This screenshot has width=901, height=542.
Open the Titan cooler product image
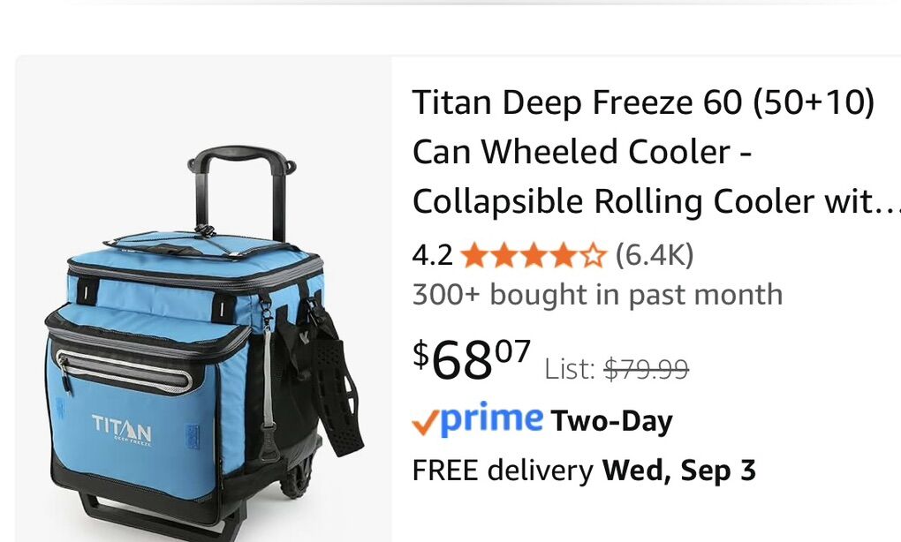[x=204, y=299]
